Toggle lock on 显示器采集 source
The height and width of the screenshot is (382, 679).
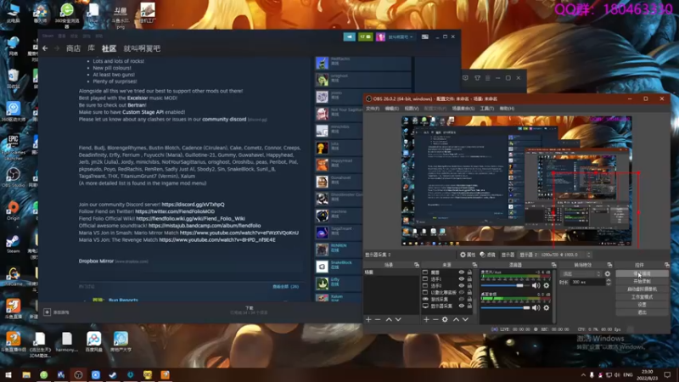pyautogui.click(x=469, y=306)
